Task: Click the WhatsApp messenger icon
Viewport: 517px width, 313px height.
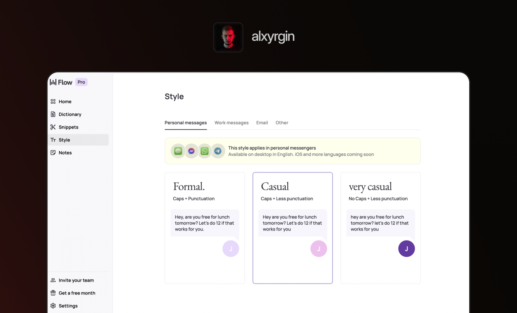Action: (204, 151)
